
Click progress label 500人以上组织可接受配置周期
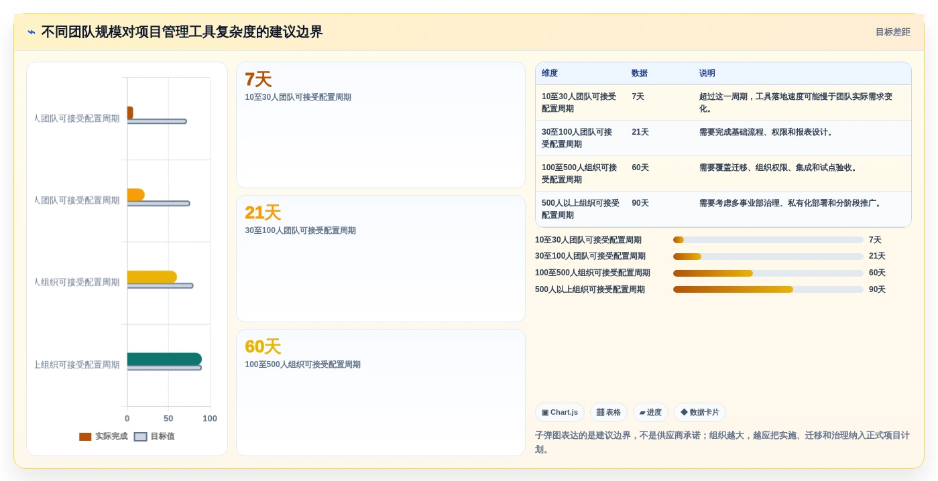[x=590, y=289]
